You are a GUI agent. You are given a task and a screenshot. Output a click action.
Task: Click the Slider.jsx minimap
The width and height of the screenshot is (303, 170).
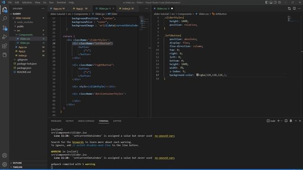(144, 23)
